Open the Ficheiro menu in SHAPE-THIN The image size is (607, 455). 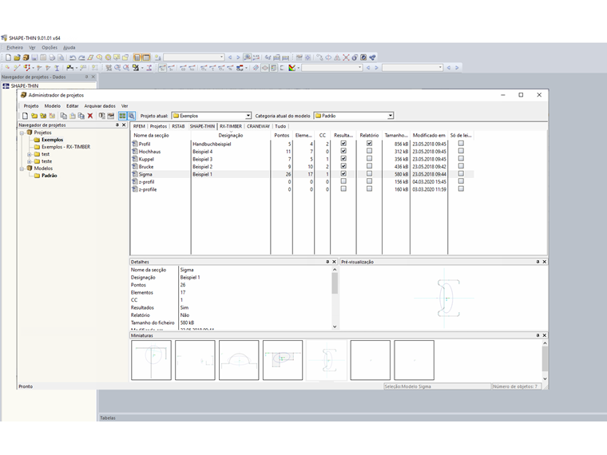click(14, 48)
